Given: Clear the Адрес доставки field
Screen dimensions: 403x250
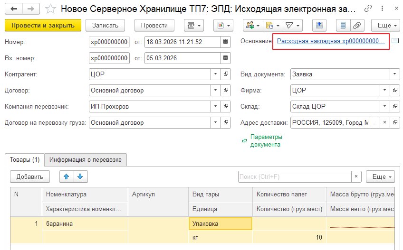Looking at the screenshot, I should click(x=384, y=123).
